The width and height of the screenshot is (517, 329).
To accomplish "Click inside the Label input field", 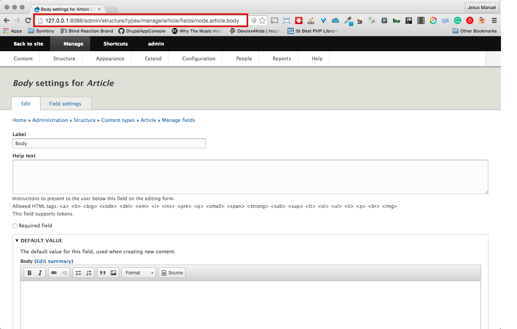I will [x=109, y=143].
